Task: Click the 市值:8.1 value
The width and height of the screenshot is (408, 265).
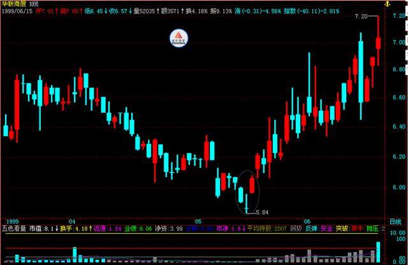Action: click(x=41, y=229)
